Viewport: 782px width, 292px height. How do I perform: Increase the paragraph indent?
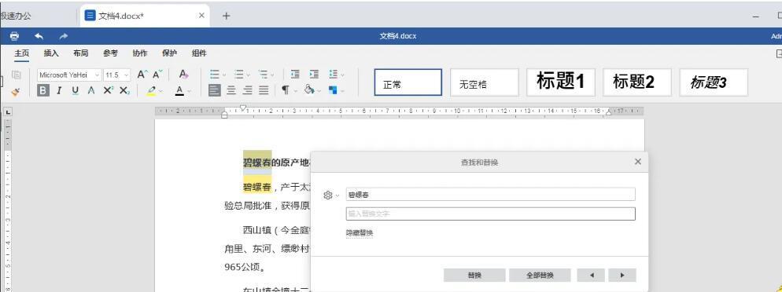click(x=314, y=75)
